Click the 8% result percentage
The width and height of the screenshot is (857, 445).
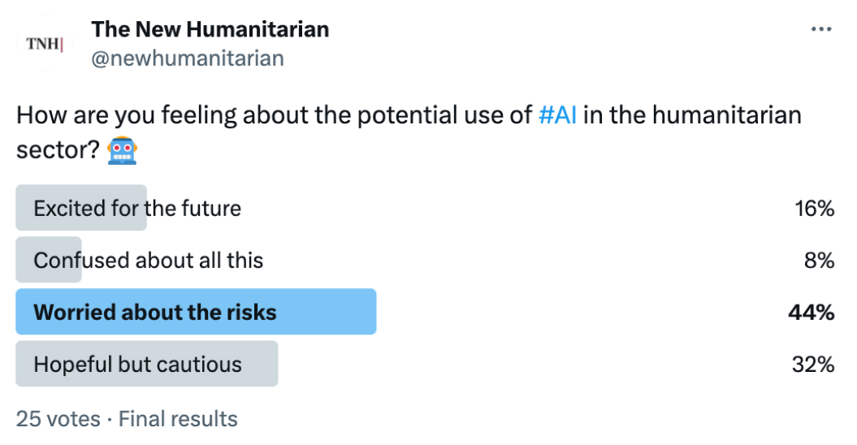[820, 260]
